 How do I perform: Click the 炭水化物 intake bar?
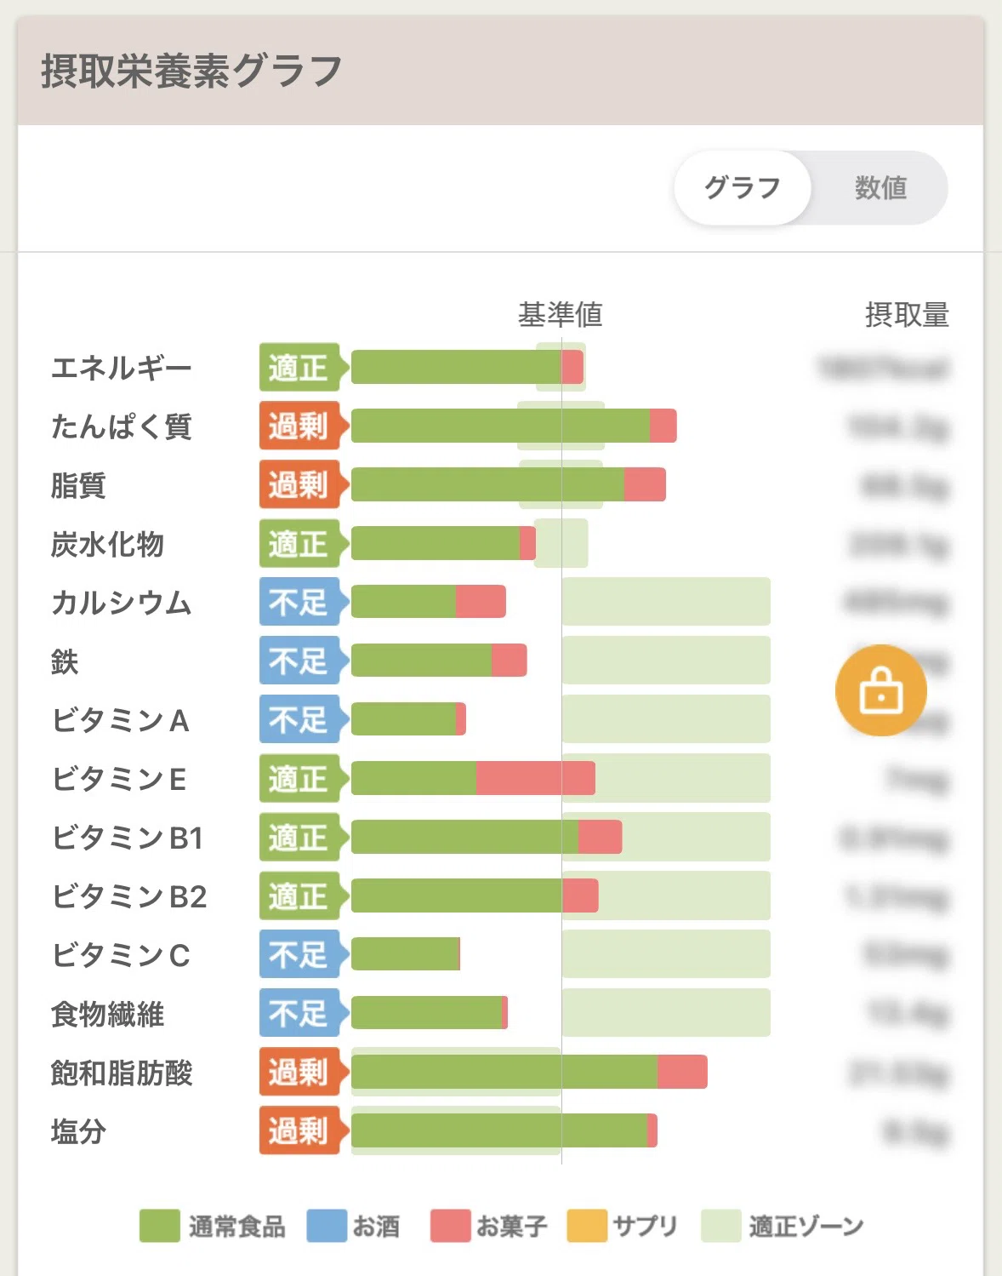443,543
